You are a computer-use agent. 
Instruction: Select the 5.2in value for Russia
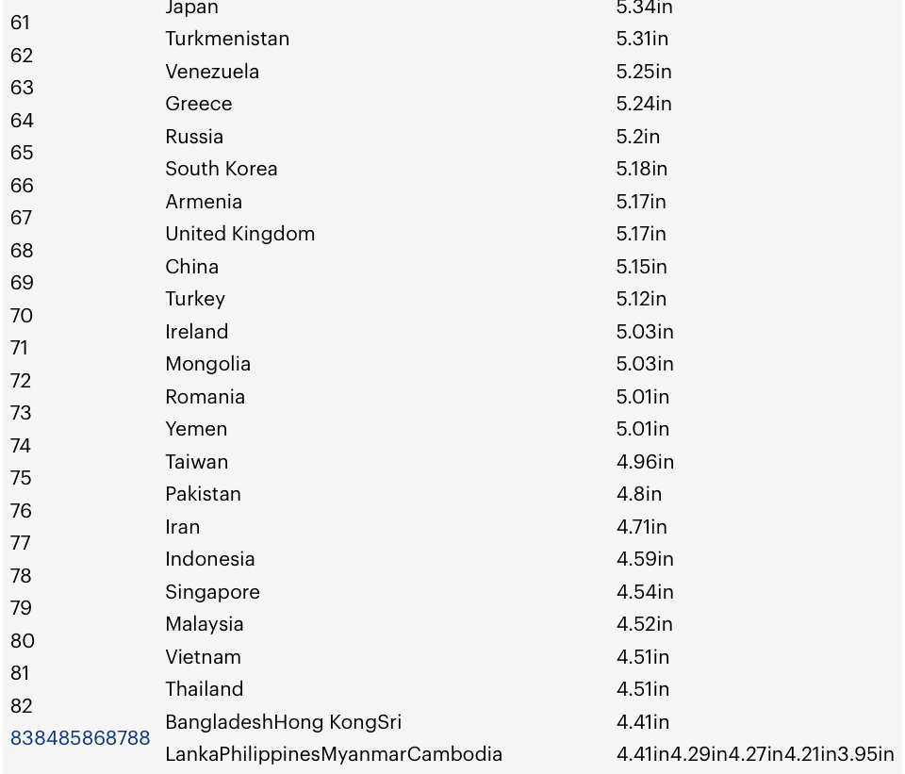point(637,137)
